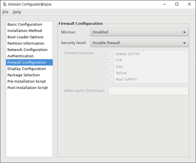Toggle the SSH trusted service checkbox

[111, 67]
